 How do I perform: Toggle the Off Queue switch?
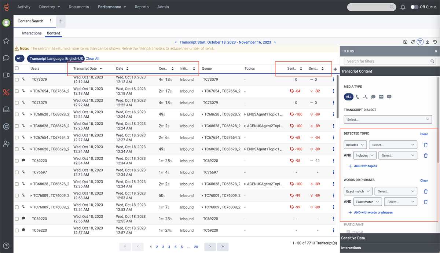pos(414,7)
